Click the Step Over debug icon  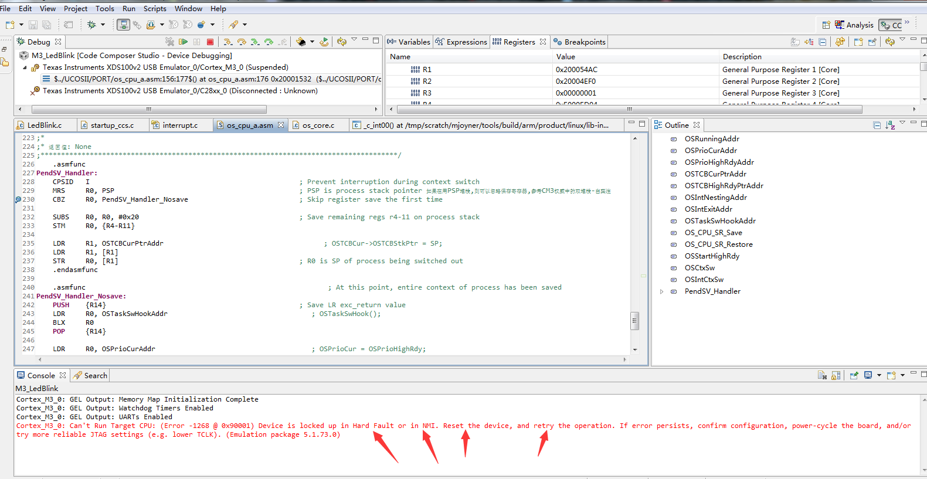[241, 42]
